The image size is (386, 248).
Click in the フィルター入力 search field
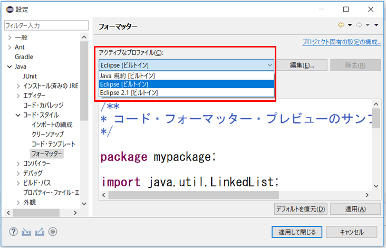click(x=46, y=25)
